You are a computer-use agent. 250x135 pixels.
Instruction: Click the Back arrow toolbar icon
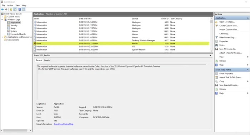click(x=2, y=10)
